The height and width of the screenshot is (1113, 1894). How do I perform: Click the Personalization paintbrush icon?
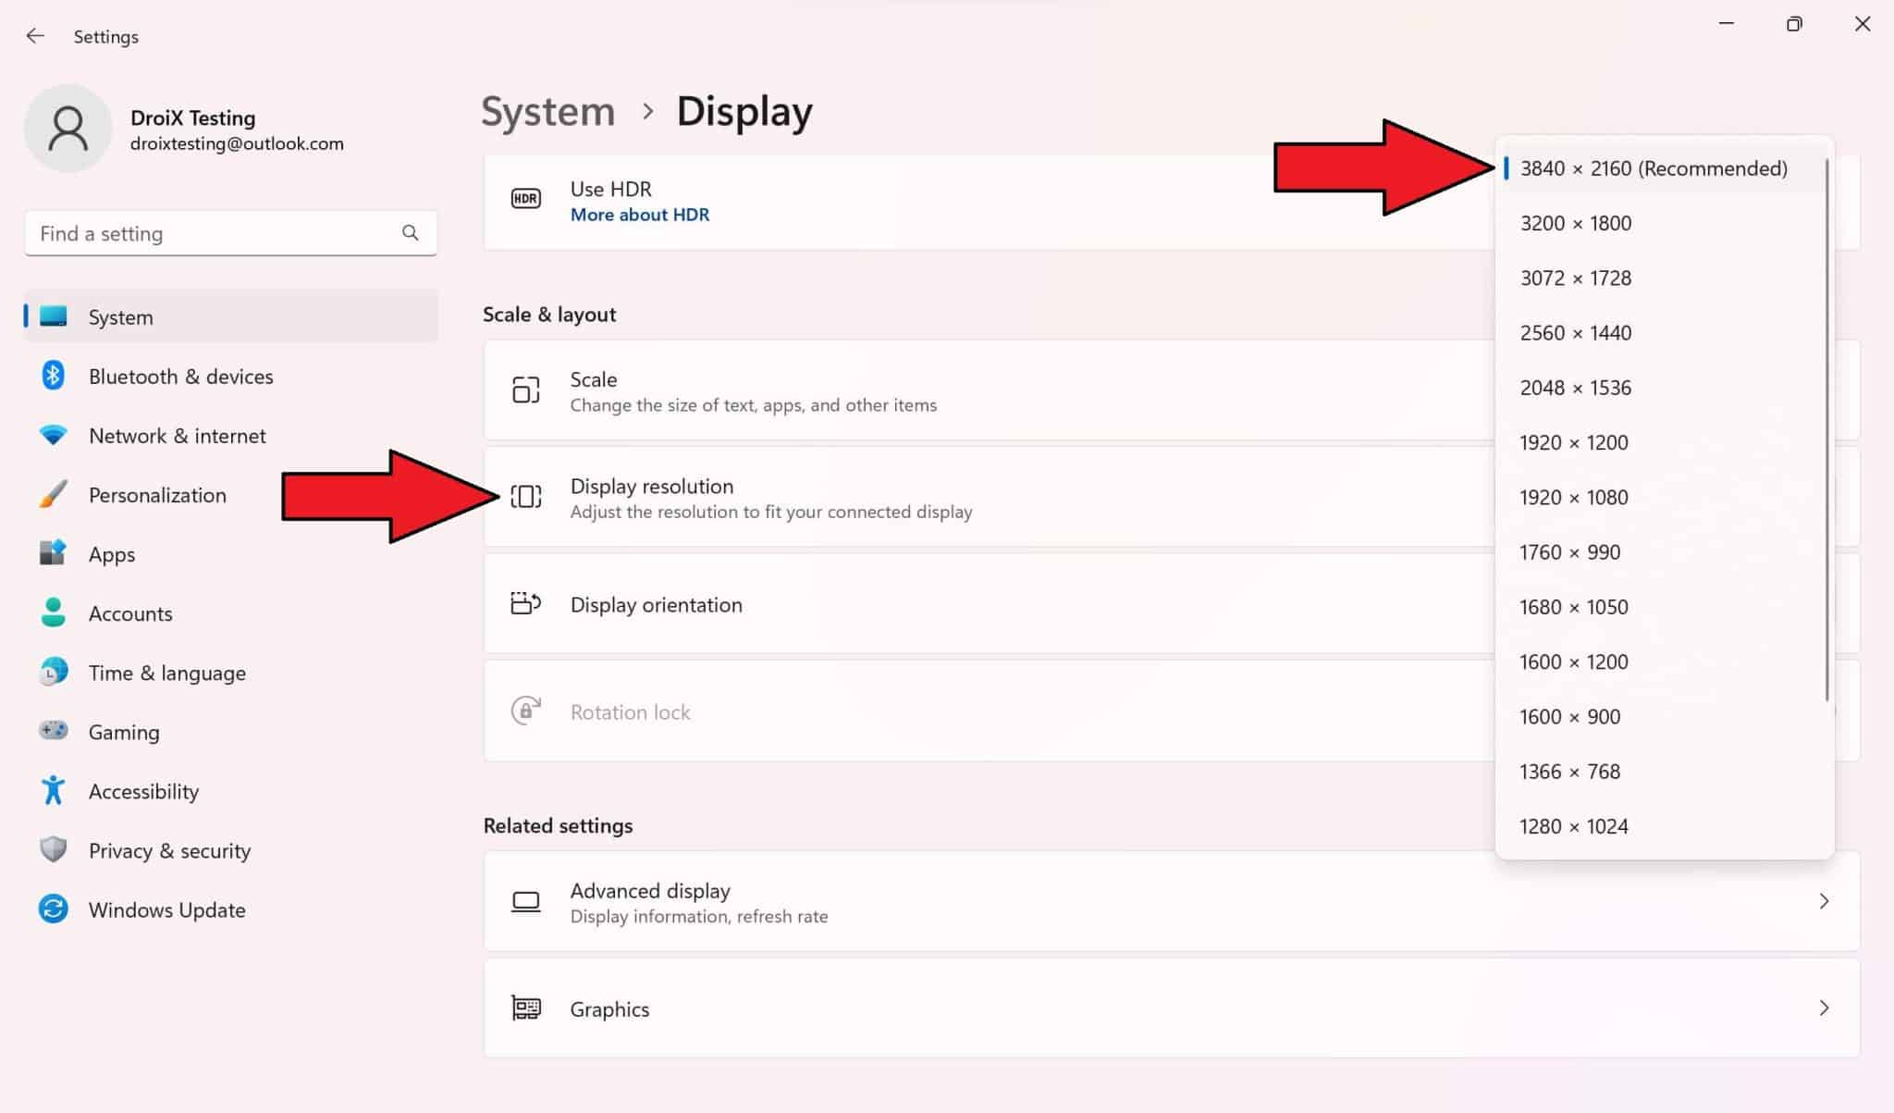pyautogui.click(x=54, y=494)
